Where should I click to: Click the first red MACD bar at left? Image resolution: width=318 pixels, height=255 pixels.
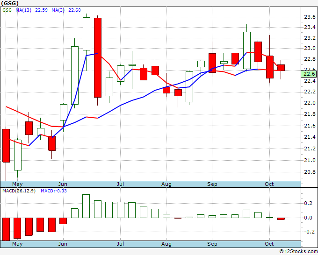point(6,229)
